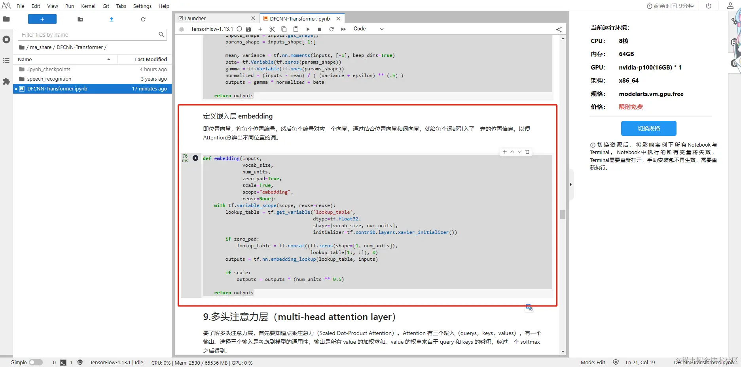Click the trusted shield icon in status bar
The height and width of the screenshot is (367, 741).
(x=616, y=362)
